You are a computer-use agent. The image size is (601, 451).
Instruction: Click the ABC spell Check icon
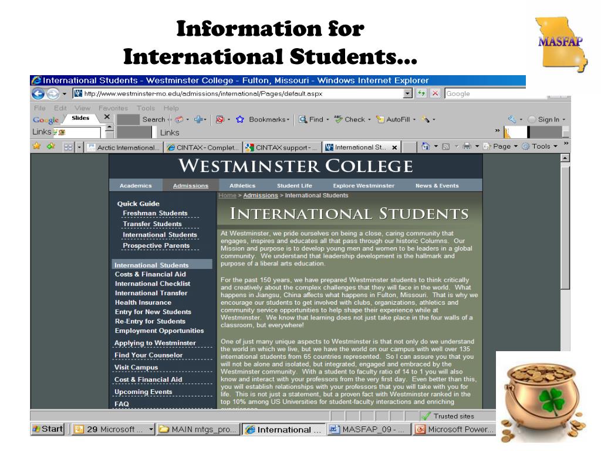click(x=338, y=119)
